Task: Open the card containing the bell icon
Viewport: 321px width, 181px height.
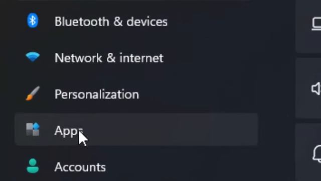Action: pos(308,152)
